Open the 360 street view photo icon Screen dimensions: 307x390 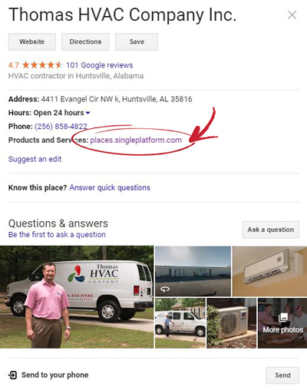[165, 289]
